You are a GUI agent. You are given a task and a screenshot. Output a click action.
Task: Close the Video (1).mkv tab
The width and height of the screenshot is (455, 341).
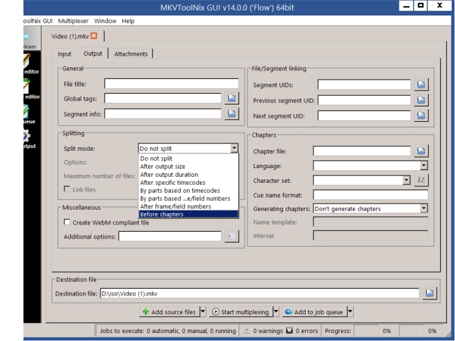click(x=94, y=36)
